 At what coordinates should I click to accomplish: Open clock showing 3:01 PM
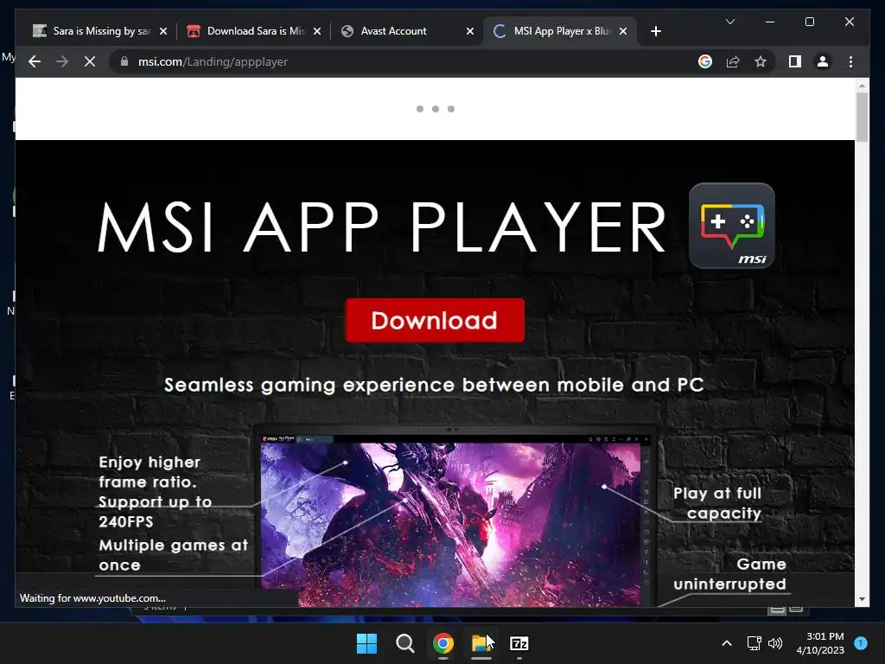820,643
